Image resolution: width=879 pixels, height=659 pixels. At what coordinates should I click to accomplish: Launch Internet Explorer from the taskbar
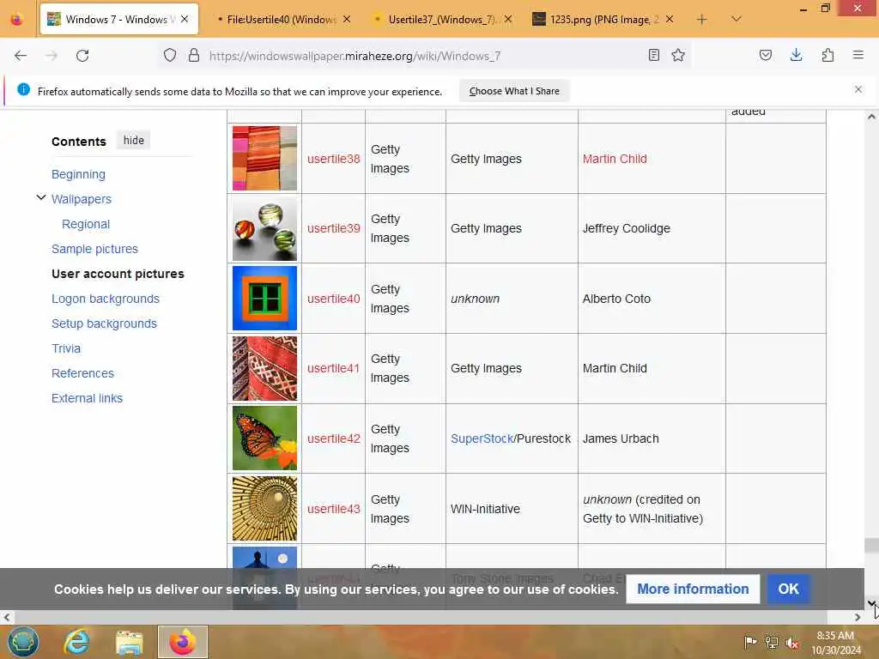point(76,642)
